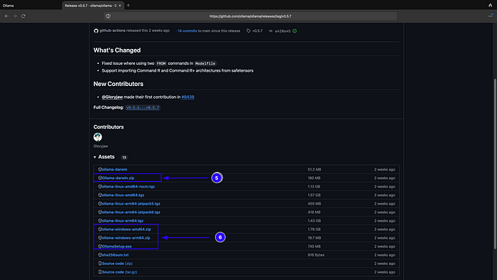Download ollama-linux-amd64.tgz
This screenshot has width=497, height=280.
123,195
